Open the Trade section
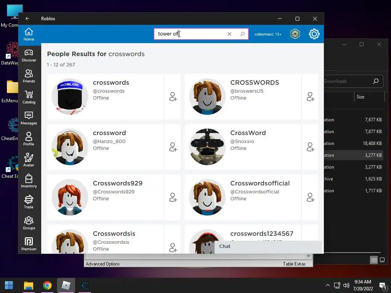The width and height of the screenshot is (391, 293). tap(29, 202)
